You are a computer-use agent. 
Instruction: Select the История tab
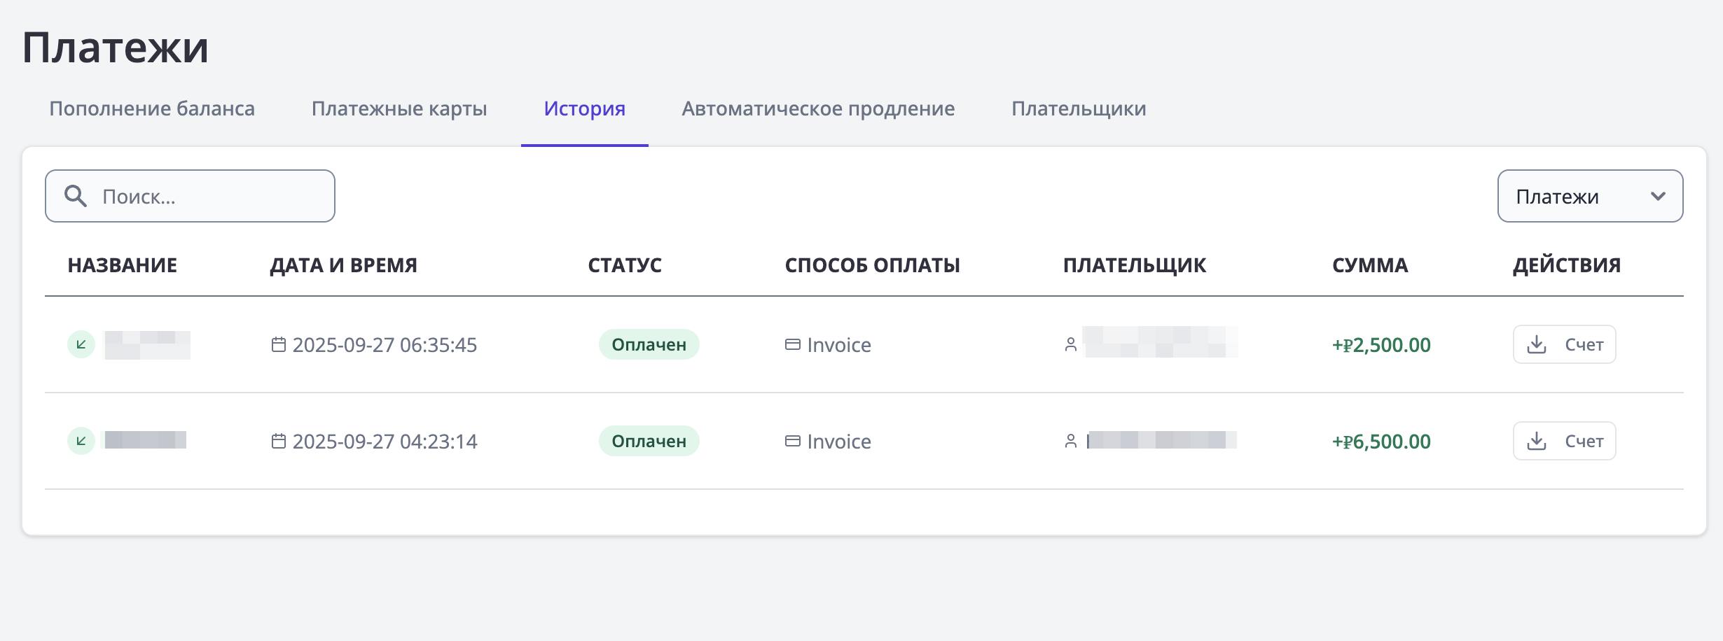584,108
